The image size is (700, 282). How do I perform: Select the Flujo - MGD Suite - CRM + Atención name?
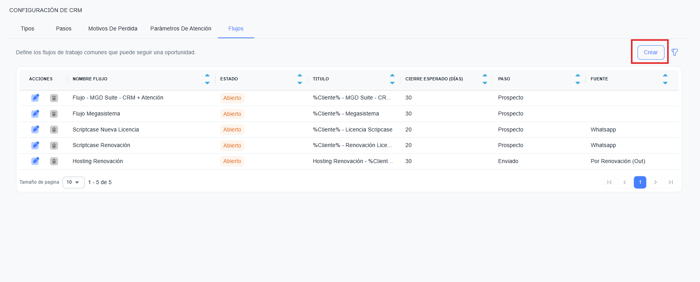118,98
